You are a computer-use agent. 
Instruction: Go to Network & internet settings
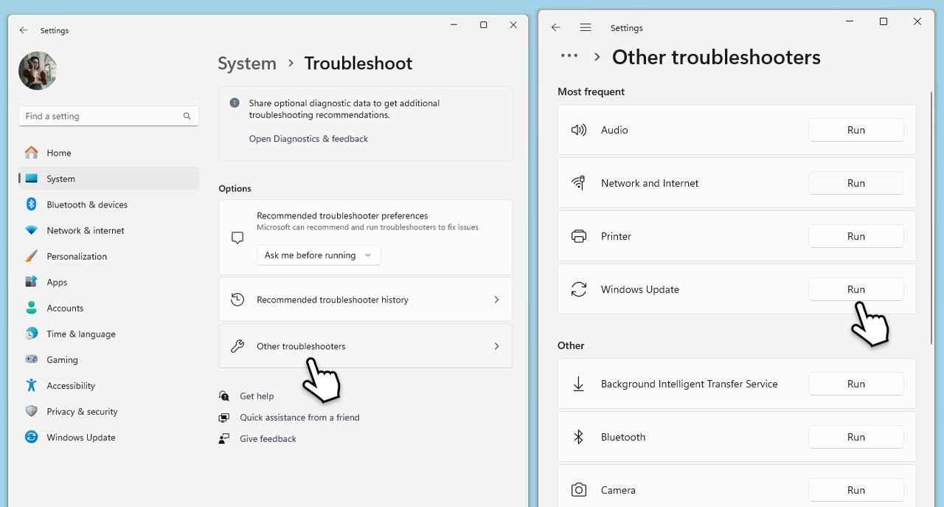(x=108, y=230)
